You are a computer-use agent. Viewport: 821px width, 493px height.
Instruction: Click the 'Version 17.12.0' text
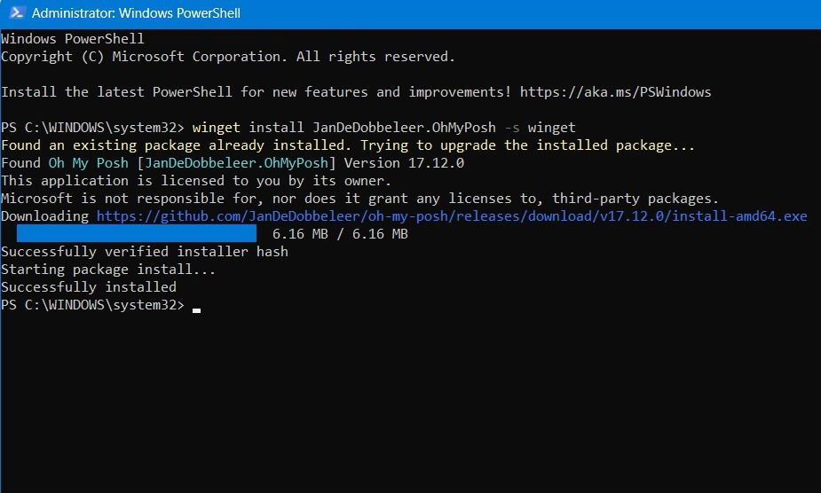(404, 163)
